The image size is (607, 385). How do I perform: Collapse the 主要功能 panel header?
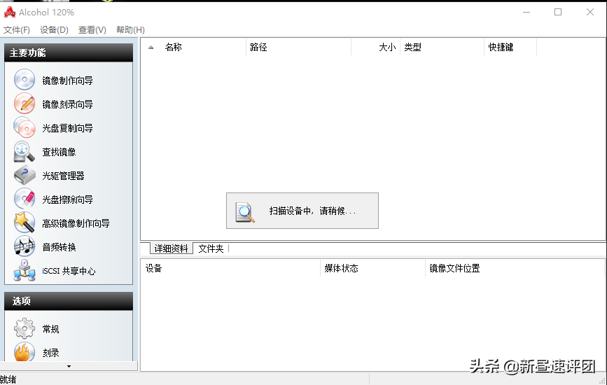[68, 53]
